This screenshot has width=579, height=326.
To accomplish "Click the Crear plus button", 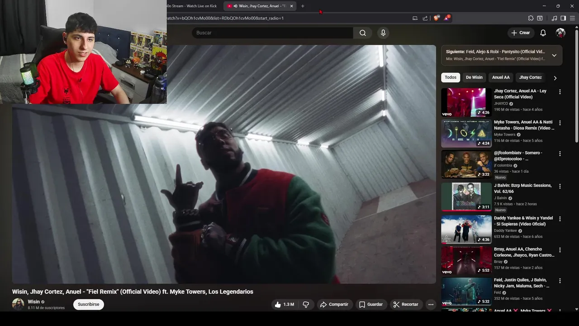I will 520,33.
